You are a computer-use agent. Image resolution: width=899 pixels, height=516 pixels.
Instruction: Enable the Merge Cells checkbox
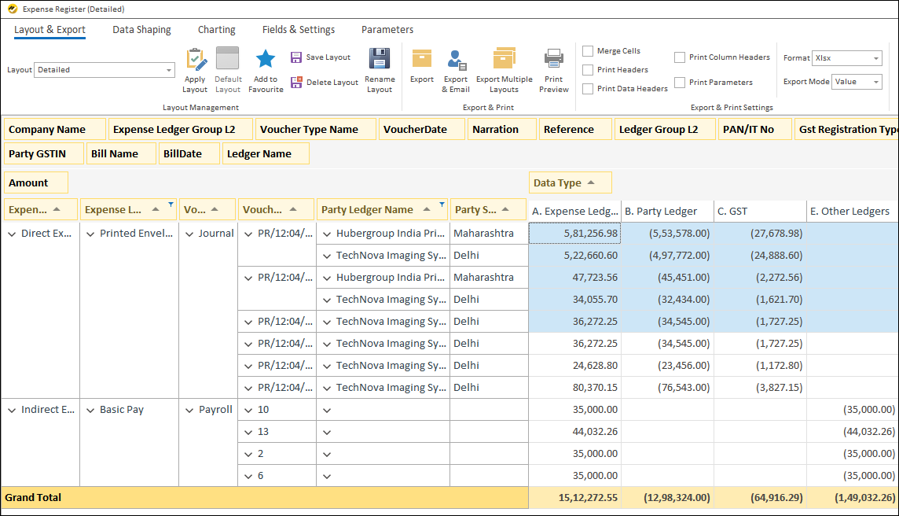coord(588,51)
